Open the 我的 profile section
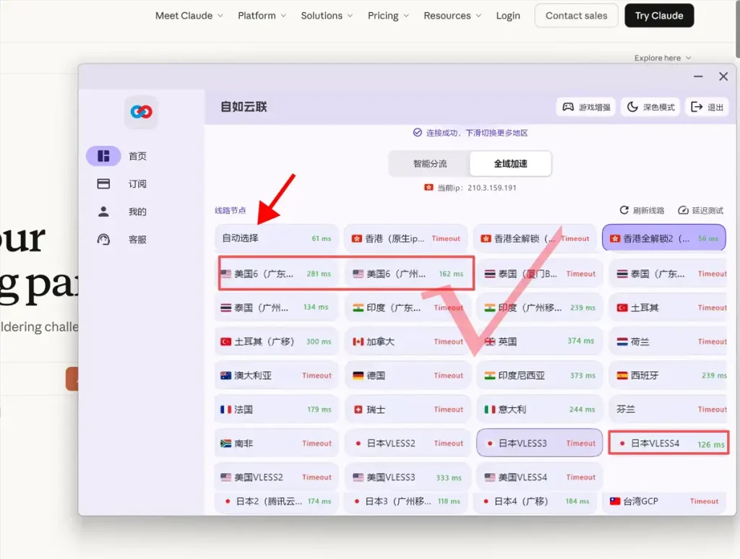Image resolution: width=740 pixels, height=559 pixels. 137,211
